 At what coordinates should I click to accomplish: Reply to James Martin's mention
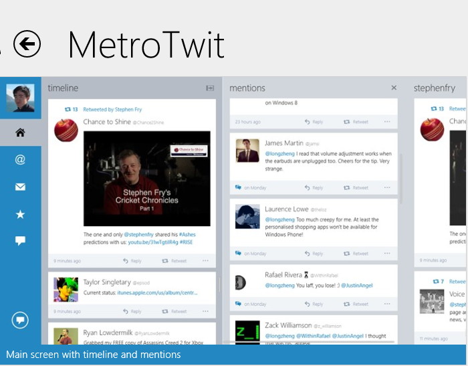point(314,187)
